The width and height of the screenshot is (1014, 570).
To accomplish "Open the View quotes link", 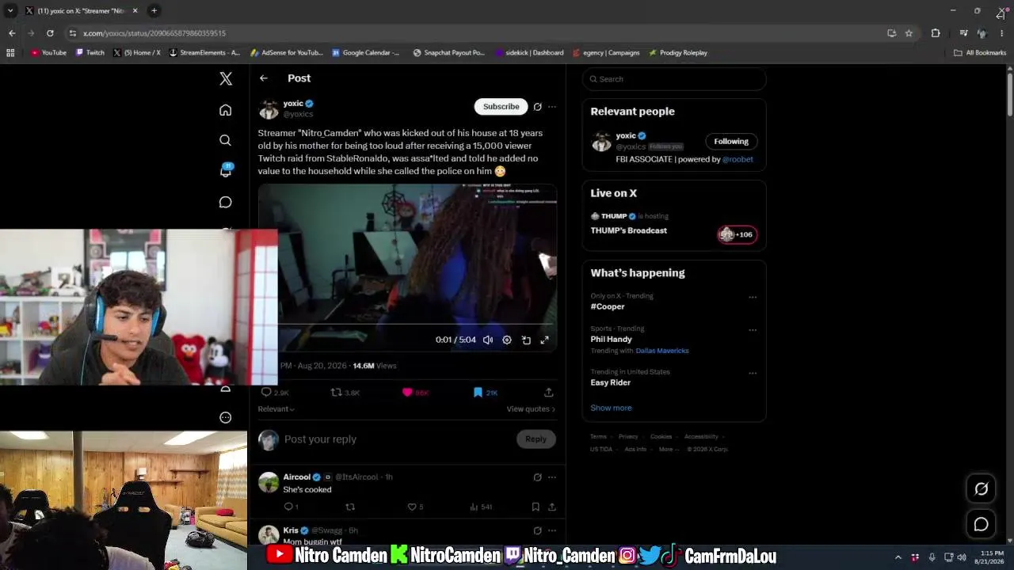I will (x=531, y=409).
